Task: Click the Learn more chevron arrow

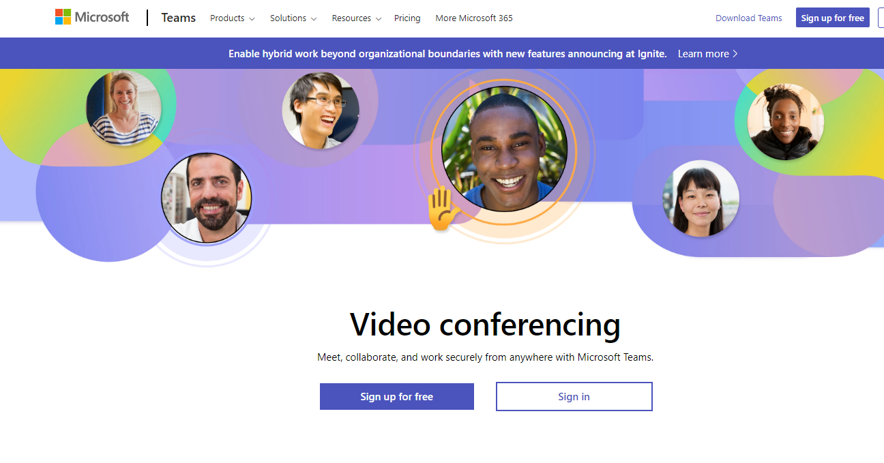Action: 735,54
